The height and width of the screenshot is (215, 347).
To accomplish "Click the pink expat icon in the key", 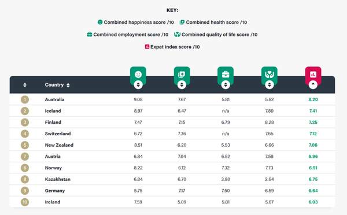I will (x=147, y=47).
